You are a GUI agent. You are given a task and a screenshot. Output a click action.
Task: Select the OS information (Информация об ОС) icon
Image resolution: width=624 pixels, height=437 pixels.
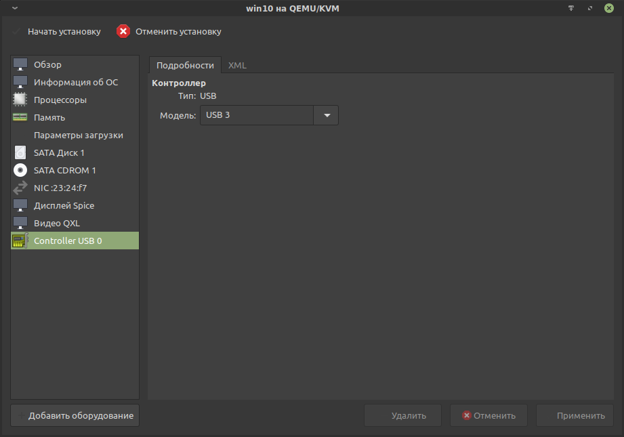coord(20,82)
